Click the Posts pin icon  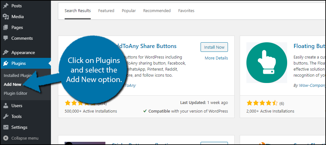(x=6, y=6)
